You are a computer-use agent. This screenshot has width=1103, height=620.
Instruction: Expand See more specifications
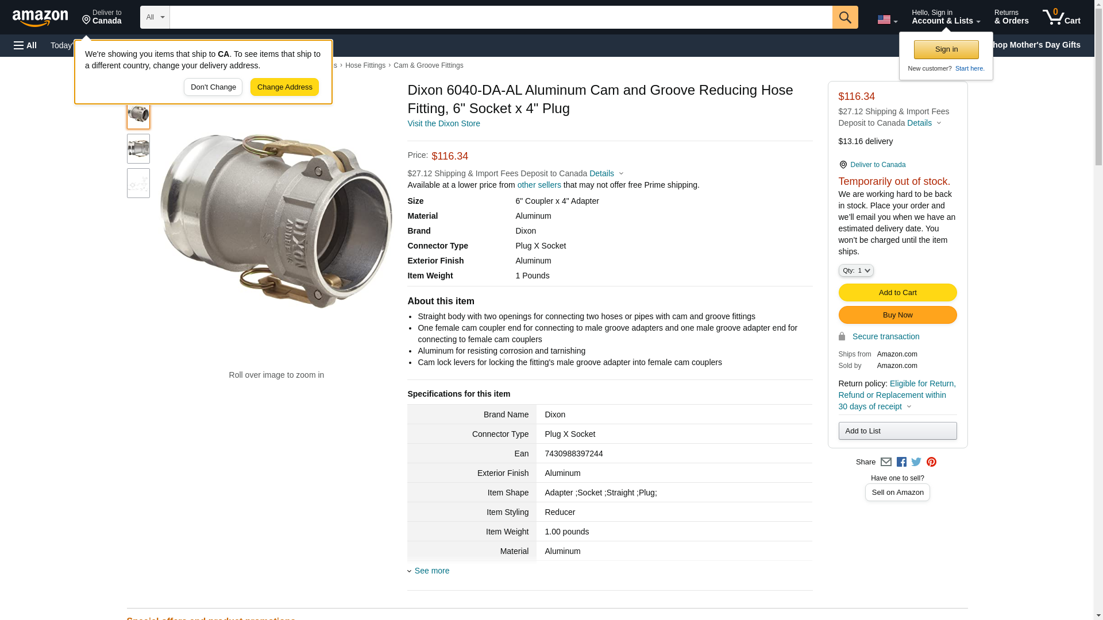point(431,571)
